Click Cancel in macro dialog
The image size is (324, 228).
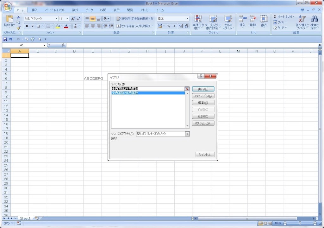coord(205,155)
